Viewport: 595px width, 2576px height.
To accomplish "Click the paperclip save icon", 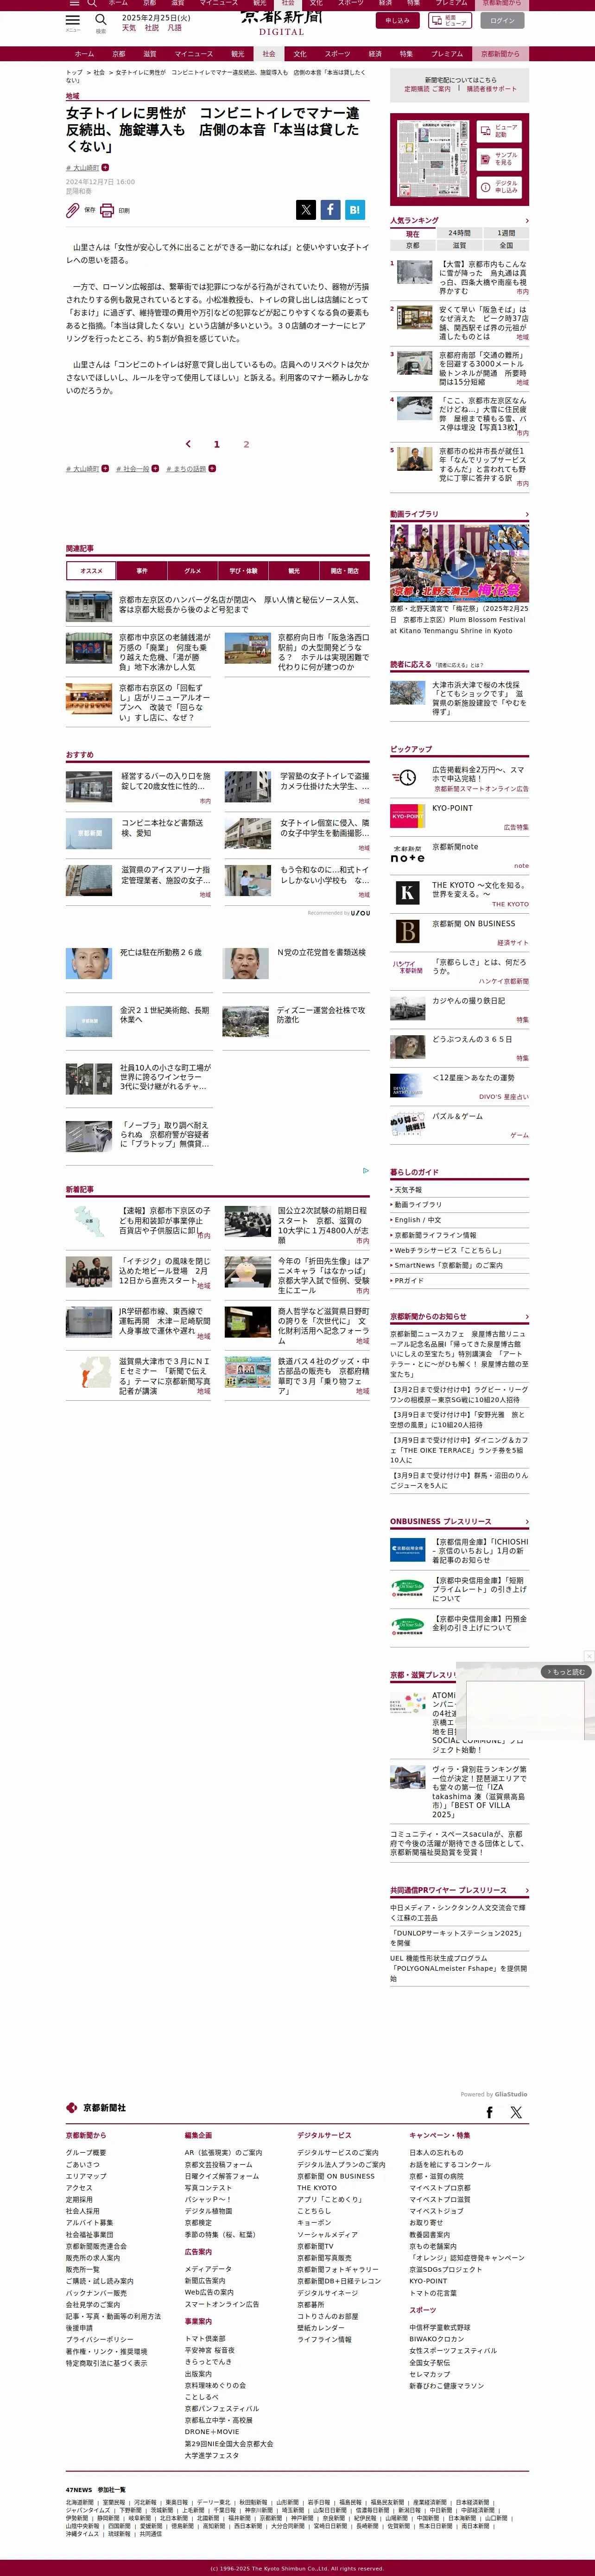I will [x=73, y=210].
